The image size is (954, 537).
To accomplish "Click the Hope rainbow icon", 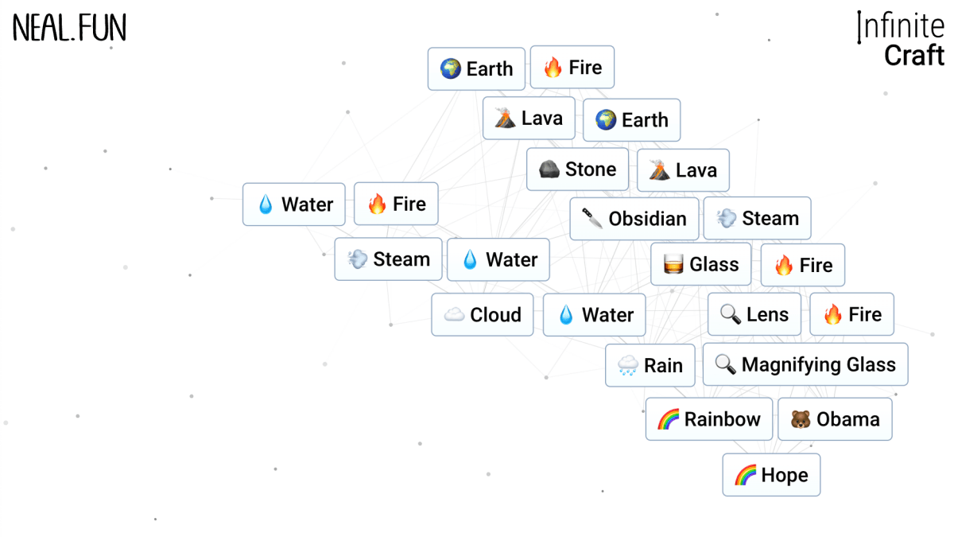I will [745, 475].
